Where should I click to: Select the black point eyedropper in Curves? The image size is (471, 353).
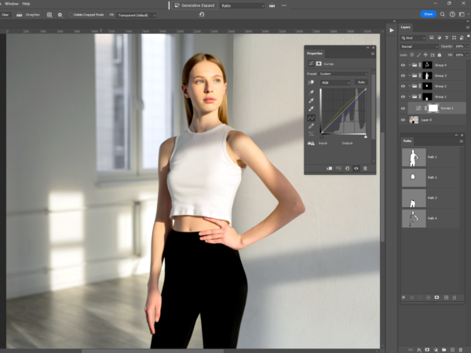pyautogui.click(x=311, y=91)
